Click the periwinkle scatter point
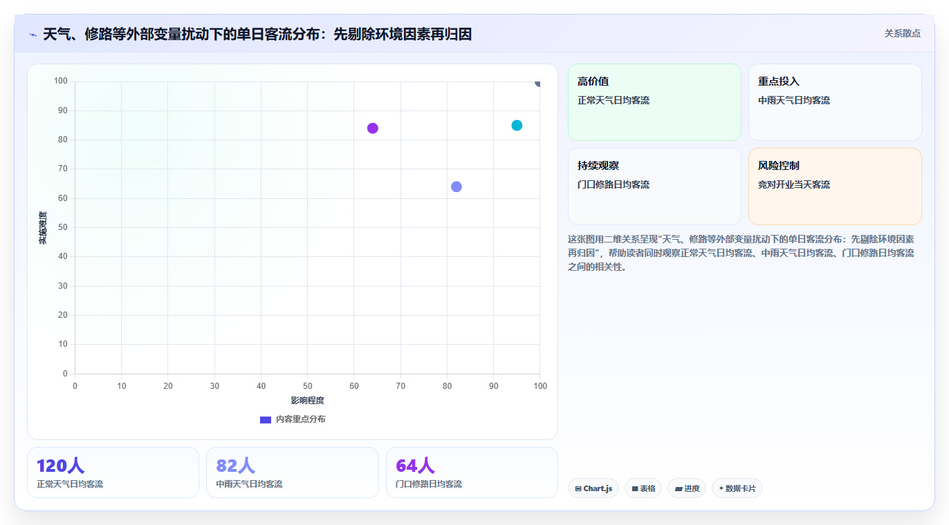Viewport: 949px width, 525px height. [457, 187]
